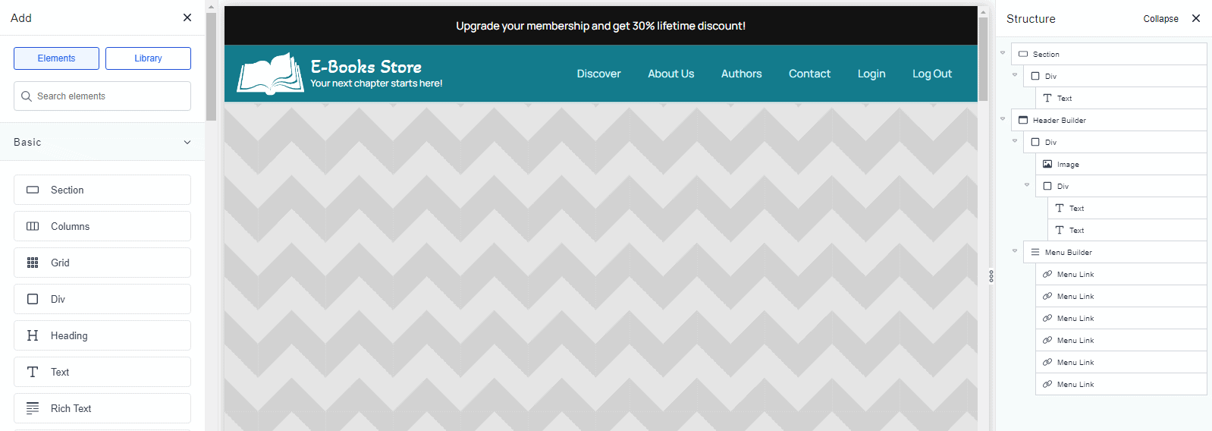
Task: Click the Menu Builder icon in Structure panel
Action: [1035, 252]
